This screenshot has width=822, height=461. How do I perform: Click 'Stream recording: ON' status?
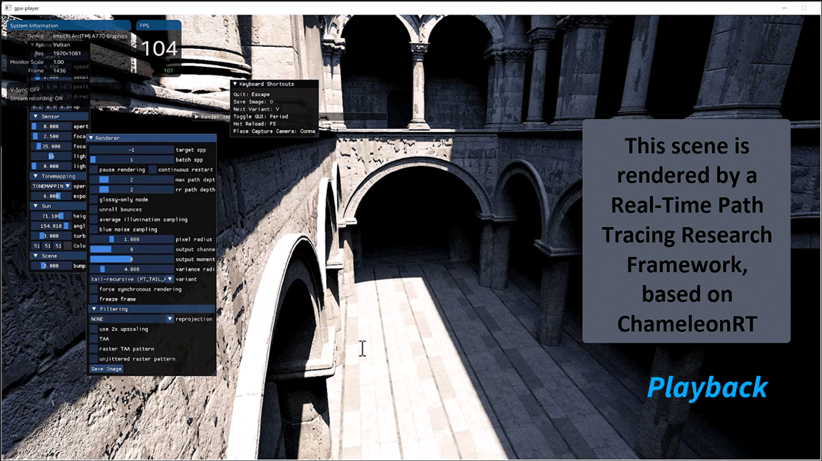pos(37,98)
